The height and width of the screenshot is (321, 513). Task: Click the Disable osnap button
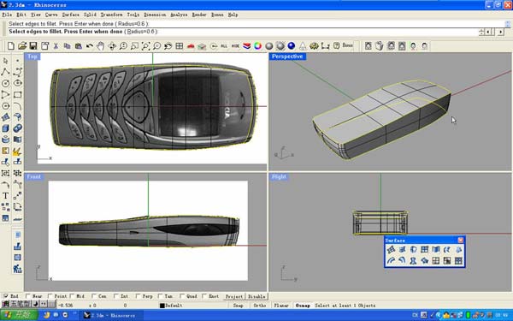(256, 296)
